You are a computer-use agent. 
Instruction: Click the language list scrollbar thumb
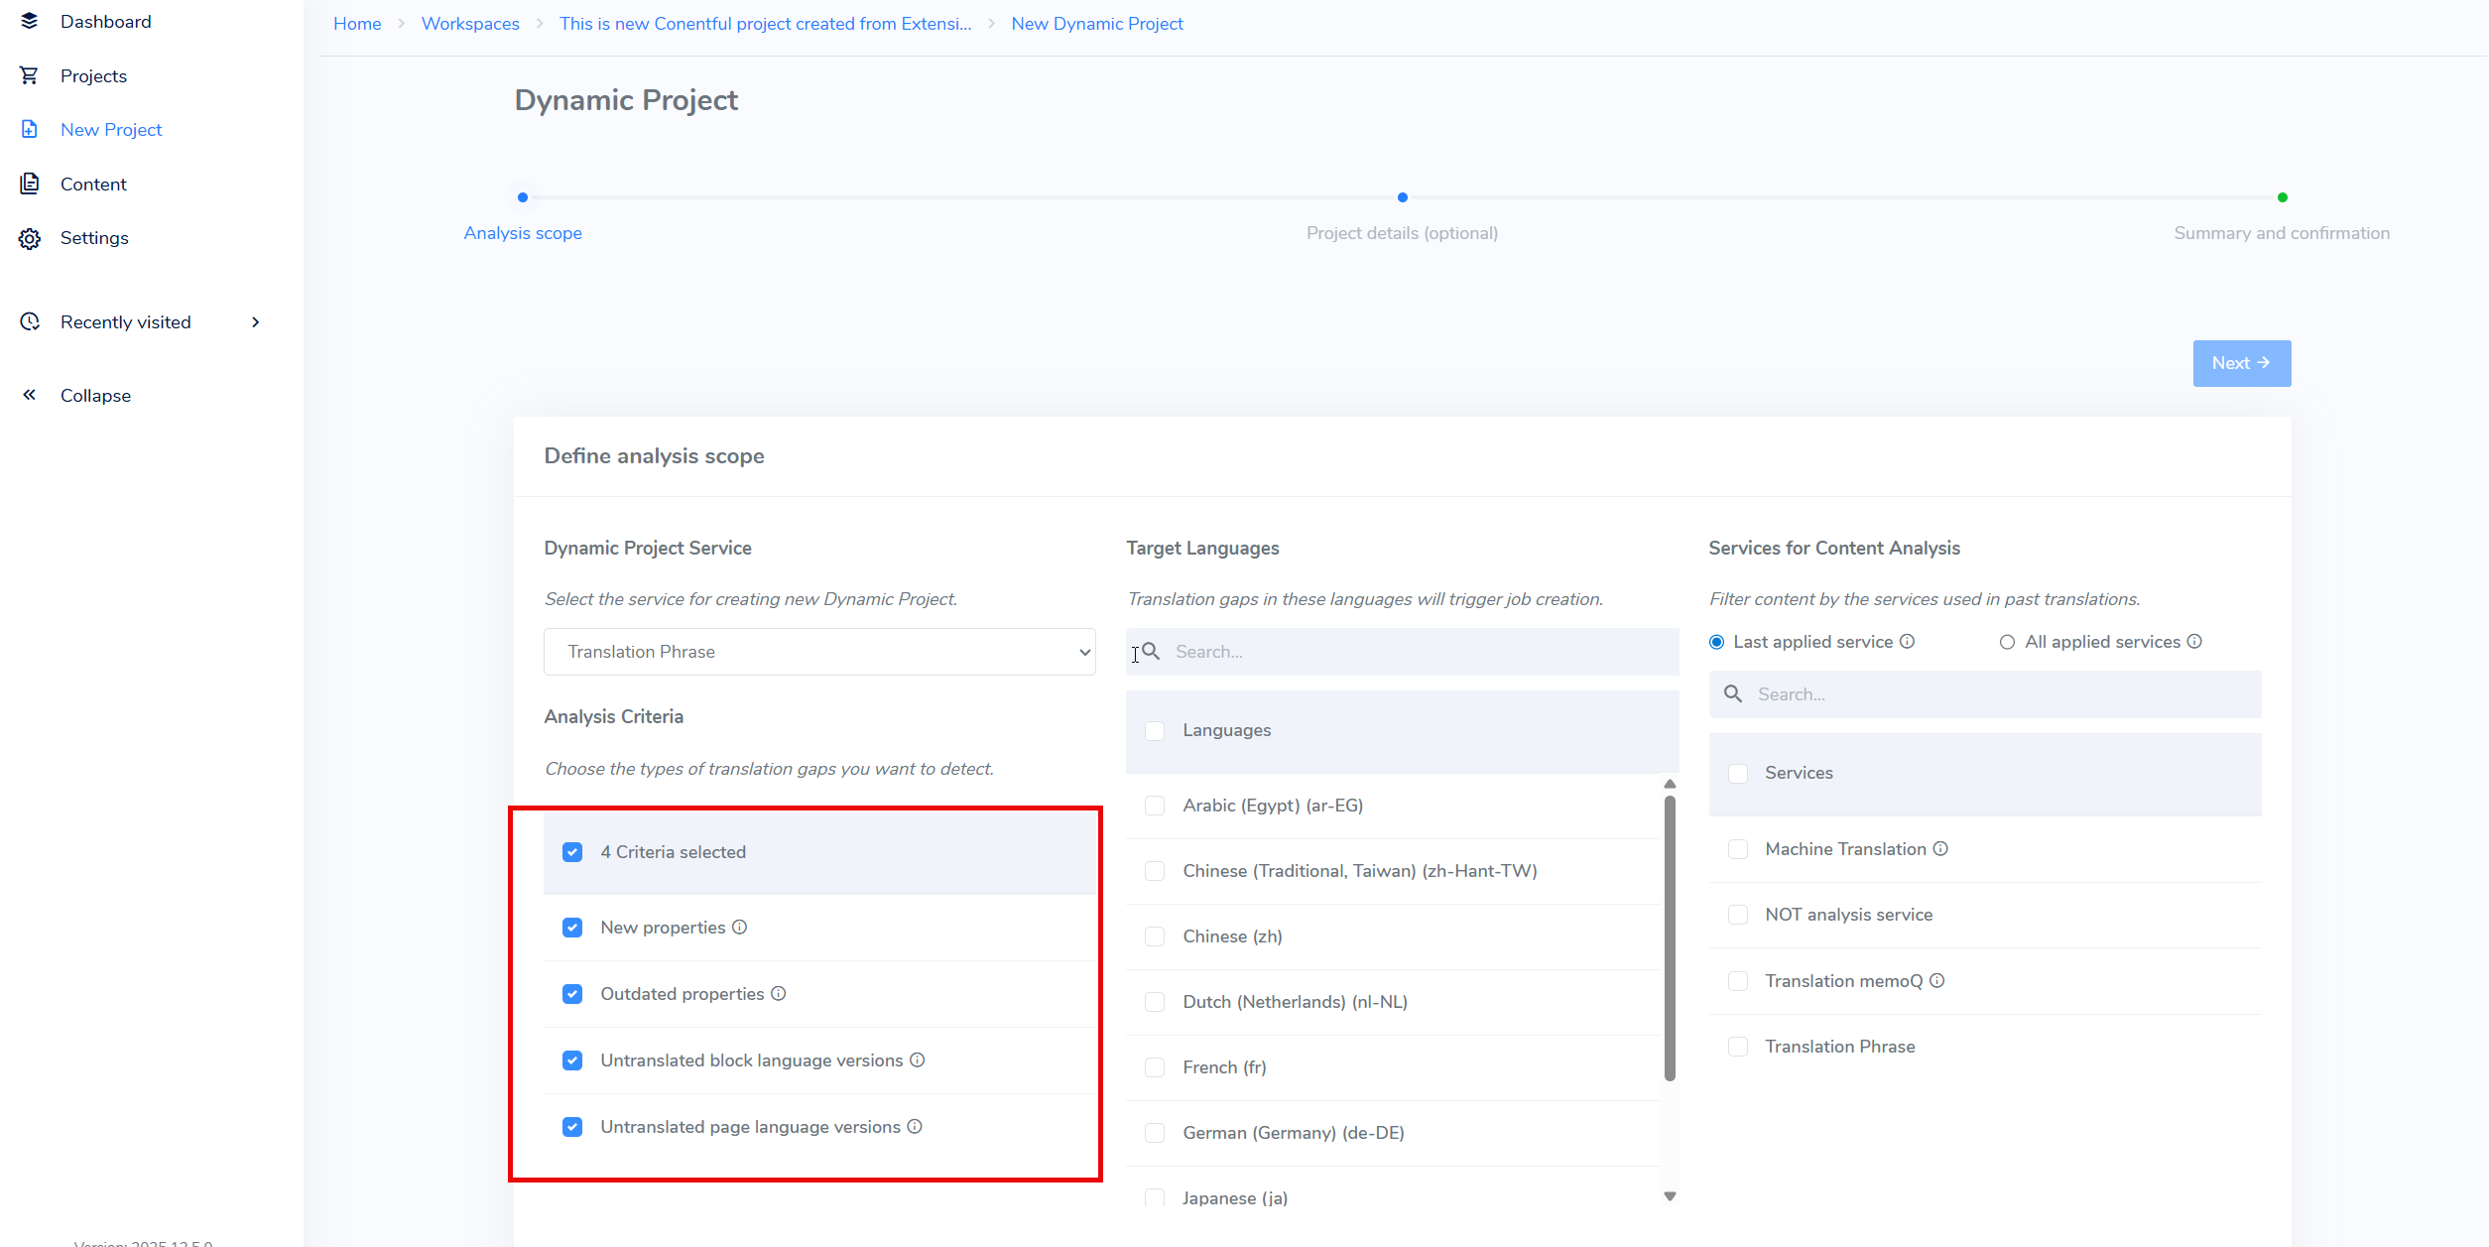pos(1670,937)
